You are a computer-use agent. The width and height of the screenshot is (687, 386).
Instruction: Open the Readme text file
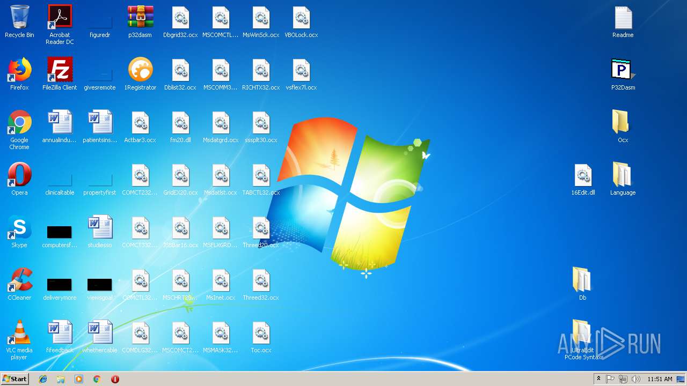click(623, 18)
